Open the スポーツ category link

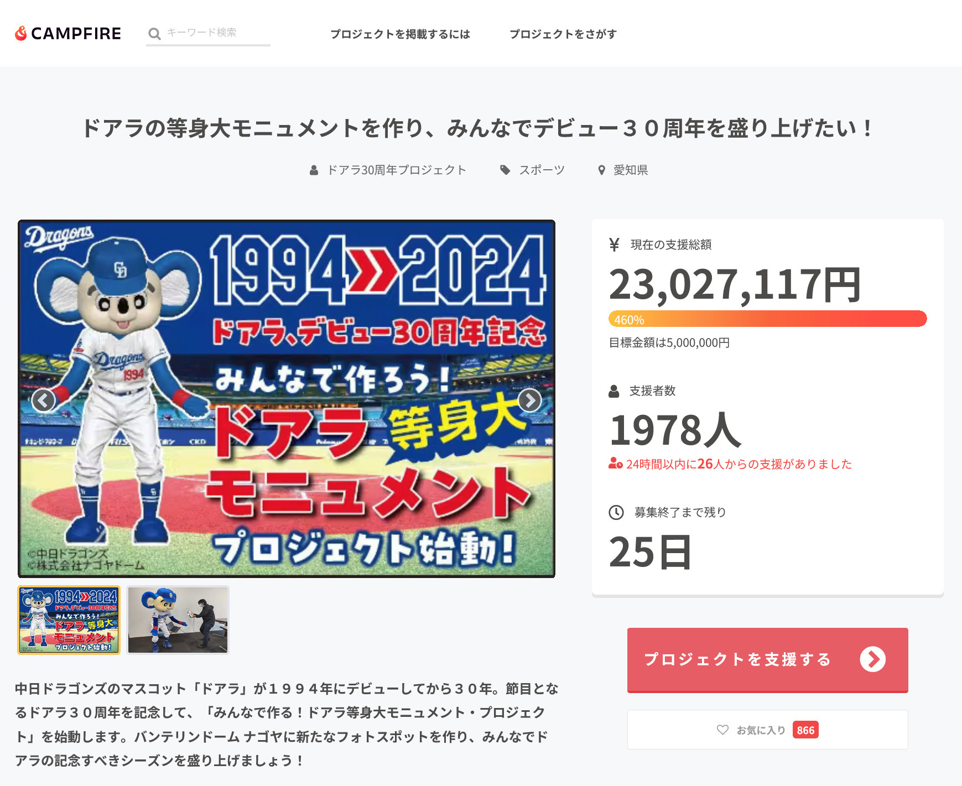tap(542, 170)
